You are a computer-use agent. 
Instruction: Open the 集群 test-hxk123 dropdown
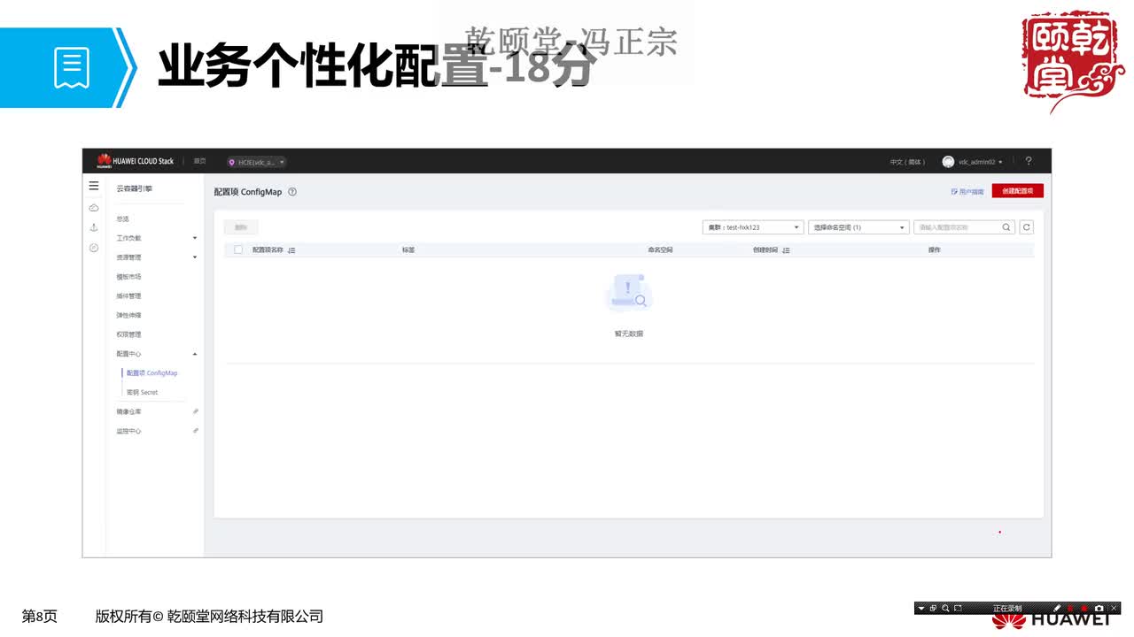point(753,227)
